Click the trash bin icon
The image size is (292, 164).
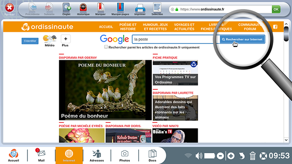pyautogui.click(x=252, y=156)
